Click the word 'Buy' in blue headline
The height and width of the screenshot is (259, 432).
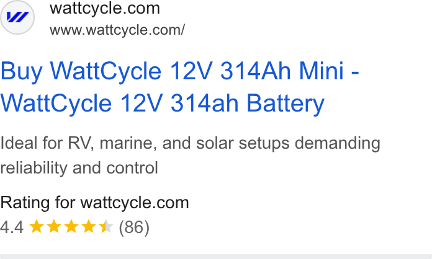tap(22, 72)
